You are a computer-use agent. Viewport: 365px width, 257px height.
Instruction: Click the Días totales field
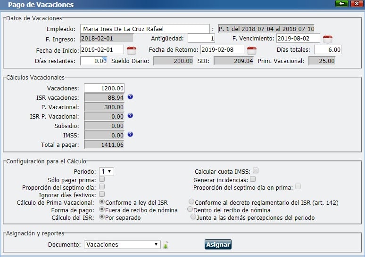(x=328, y=50)
